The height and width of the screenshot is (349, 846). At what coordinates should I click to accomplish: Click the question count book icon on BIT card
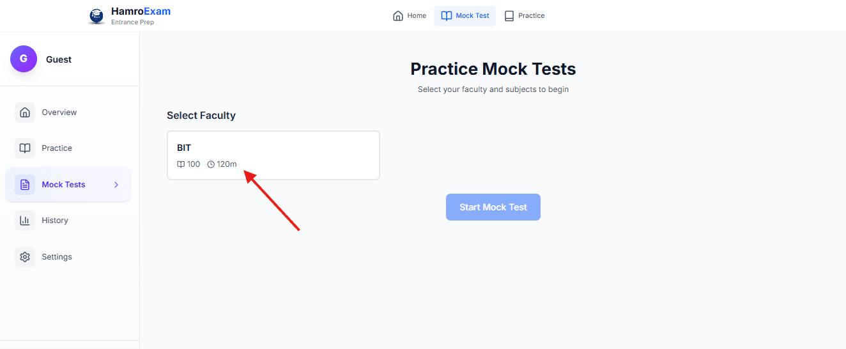181,165
